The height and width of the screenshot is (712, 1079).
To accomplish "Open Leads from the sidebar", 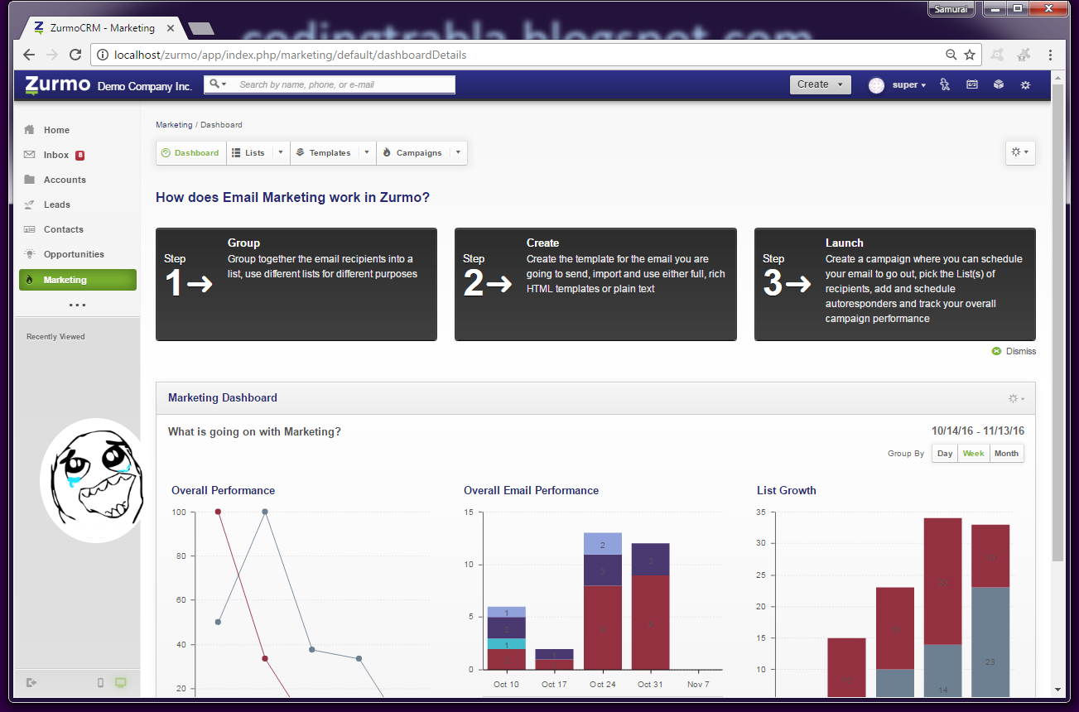I will (x=57, y=204).
